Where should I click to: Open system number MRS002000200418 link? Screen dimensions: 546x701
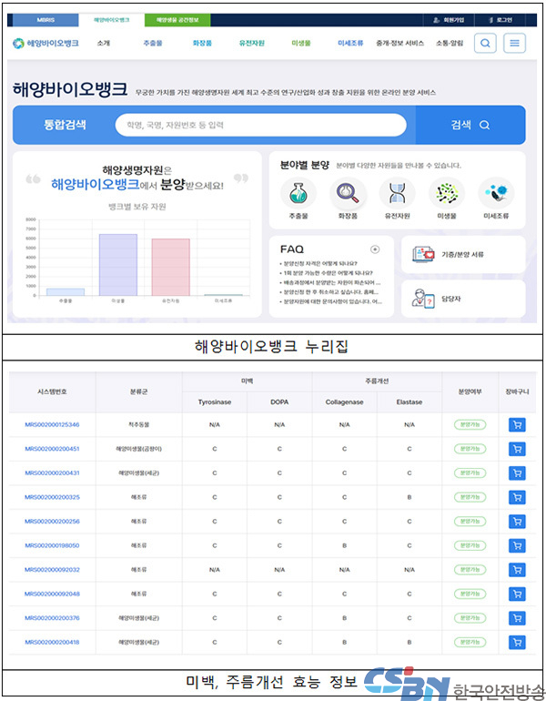(52, 642)
